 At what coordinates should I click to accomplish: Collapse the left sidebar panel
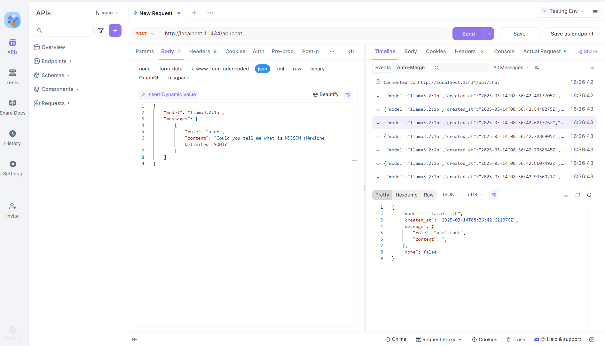coord(135,339)
